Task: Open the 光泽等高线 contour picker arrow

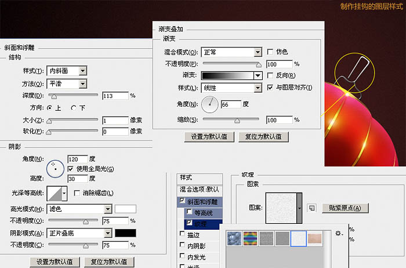Action: [x=64, y=193]
